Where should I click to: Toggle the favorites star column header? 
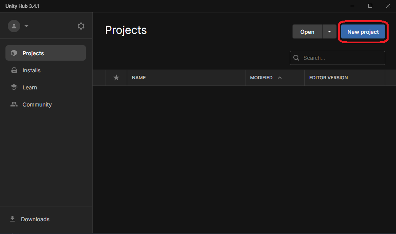tap(116, 78)
